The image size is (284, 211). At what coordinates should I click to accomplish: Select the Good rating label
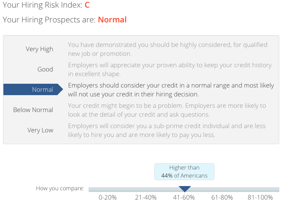click(45, 69)
